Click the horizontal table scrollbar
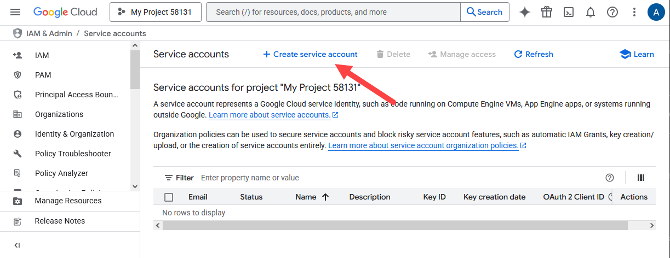Viewport: 670px width, 258px height. tap(394, 225)
